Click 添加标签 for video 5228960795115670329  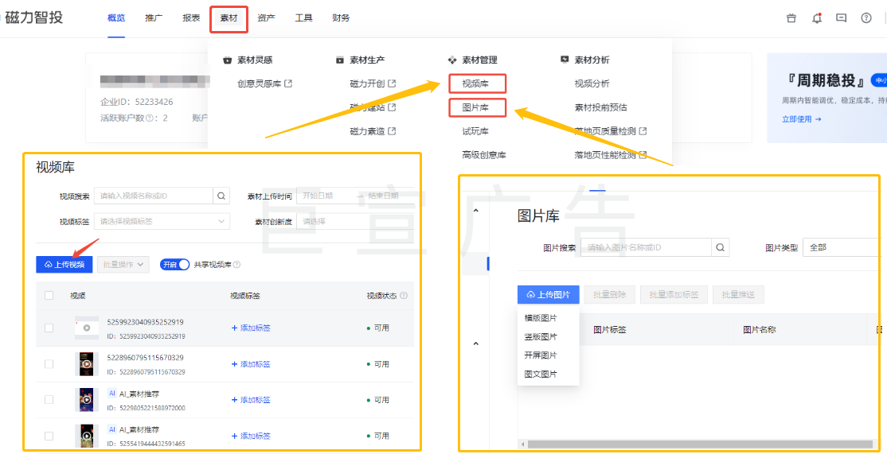tap(251, 363)
